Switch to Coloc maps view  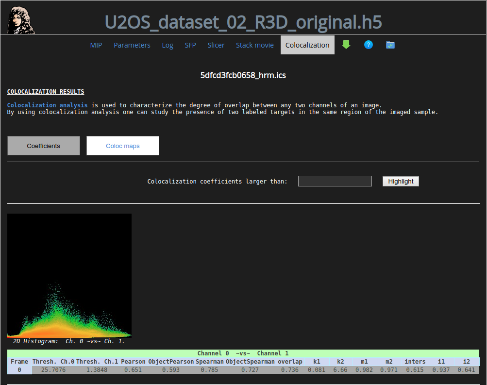[123, 146]
